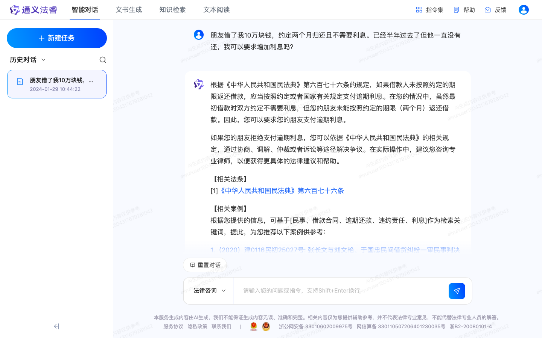Click the 新建任务 button

[x=56, y=38]
